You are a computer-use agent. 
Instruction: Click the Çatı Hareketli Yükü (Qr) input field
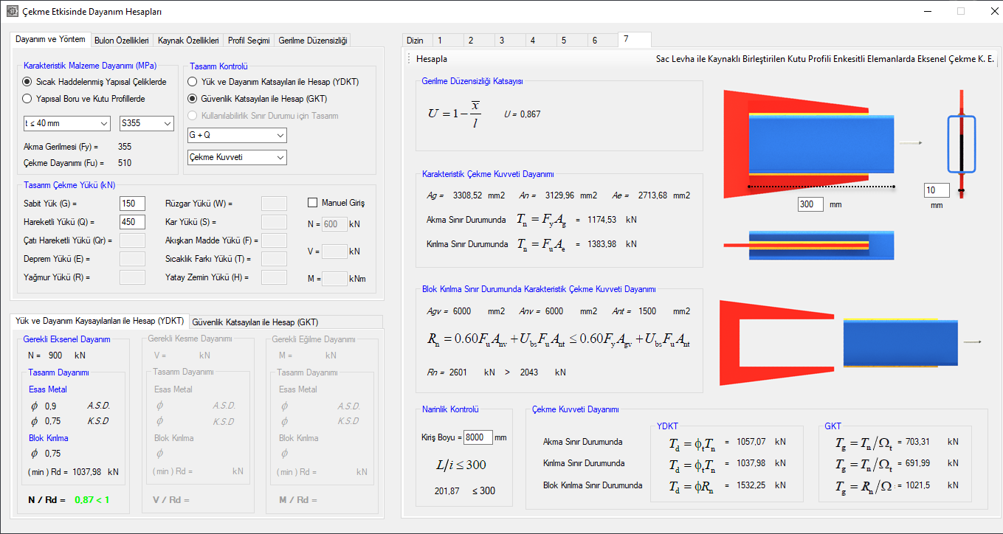pyautogui.click(x=132, y=240)
